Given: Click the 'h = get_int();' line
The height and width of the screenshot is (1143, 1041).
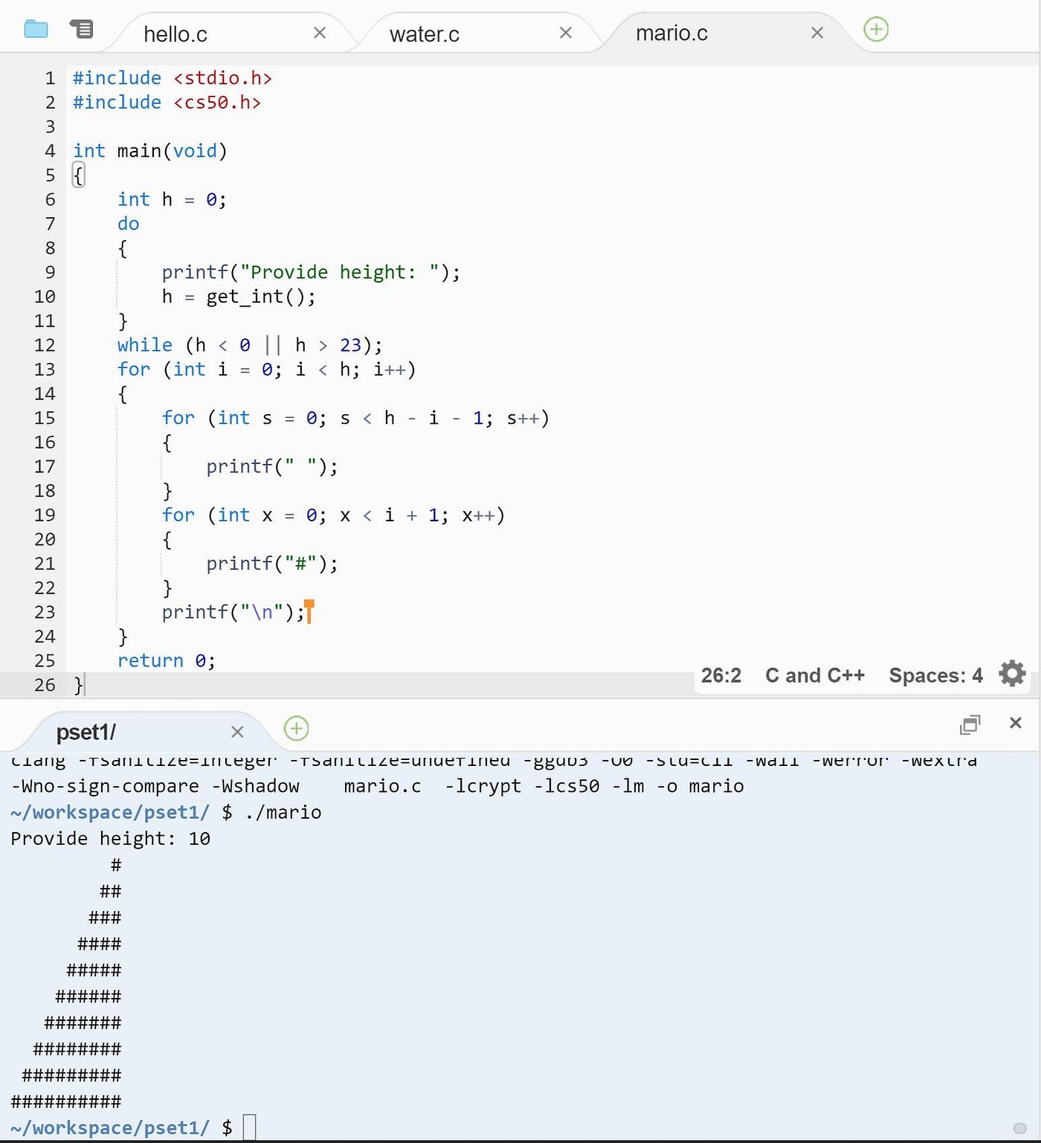Looking at the screenshot, I should pos(239,297).
